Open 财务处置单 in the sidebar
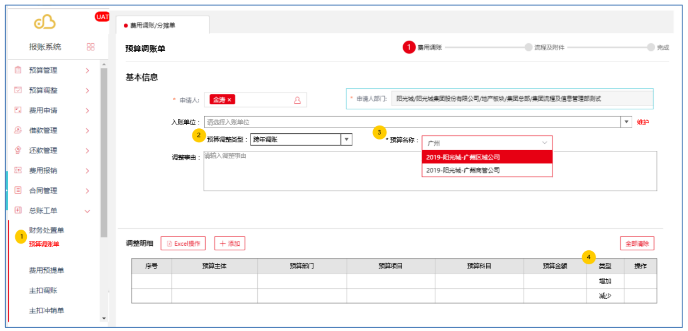 [47, 230]
